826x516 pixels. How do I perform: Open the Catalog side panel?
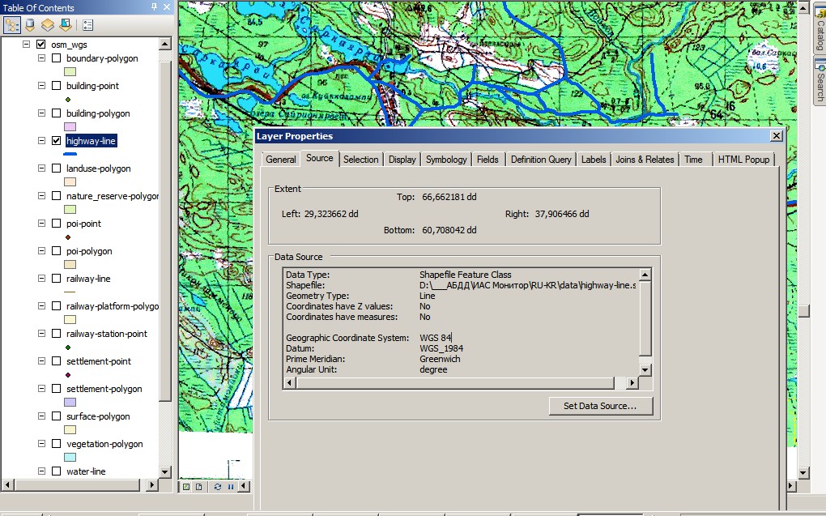pyautogui.click(x=820, y=32)
